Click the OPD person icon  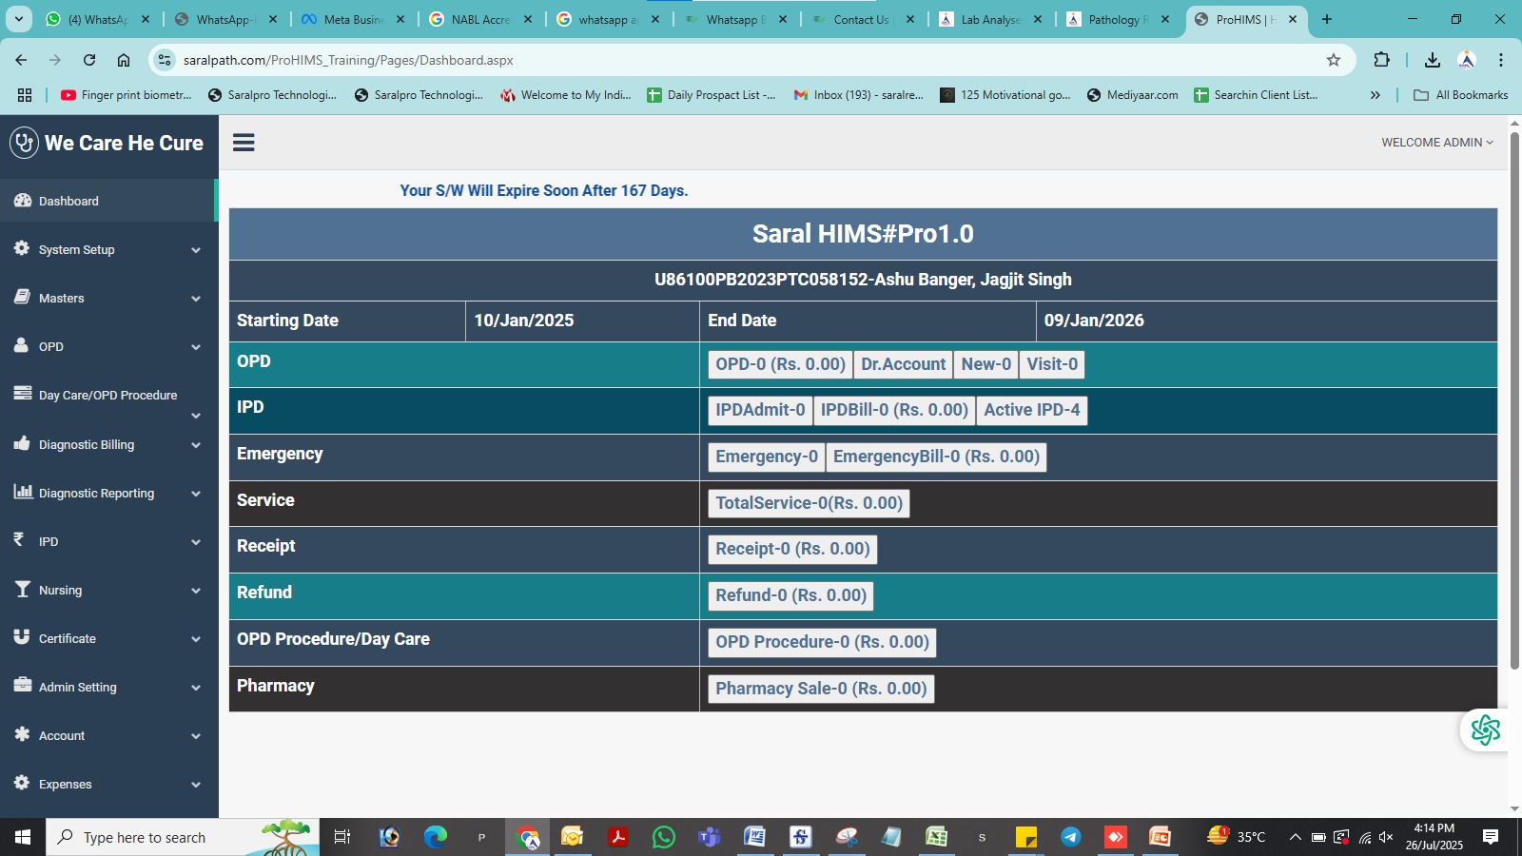click(22, 345)
